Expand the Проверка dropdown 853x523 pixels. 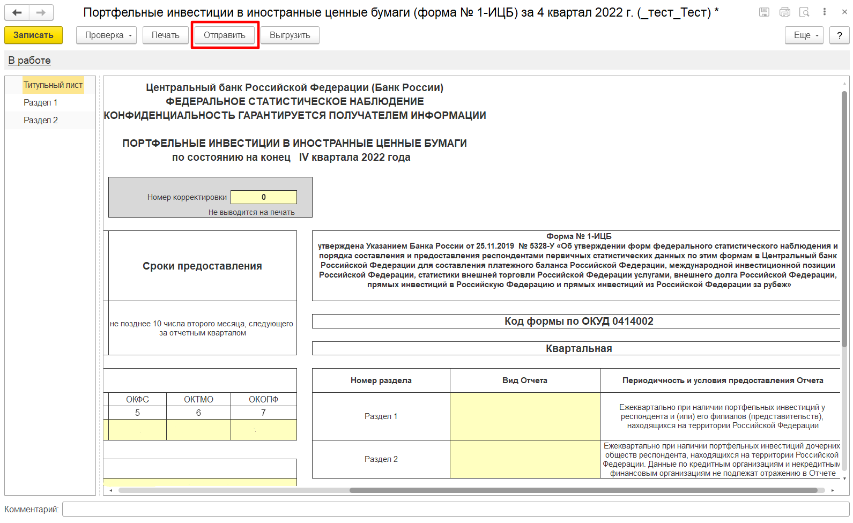coord(106,35)
